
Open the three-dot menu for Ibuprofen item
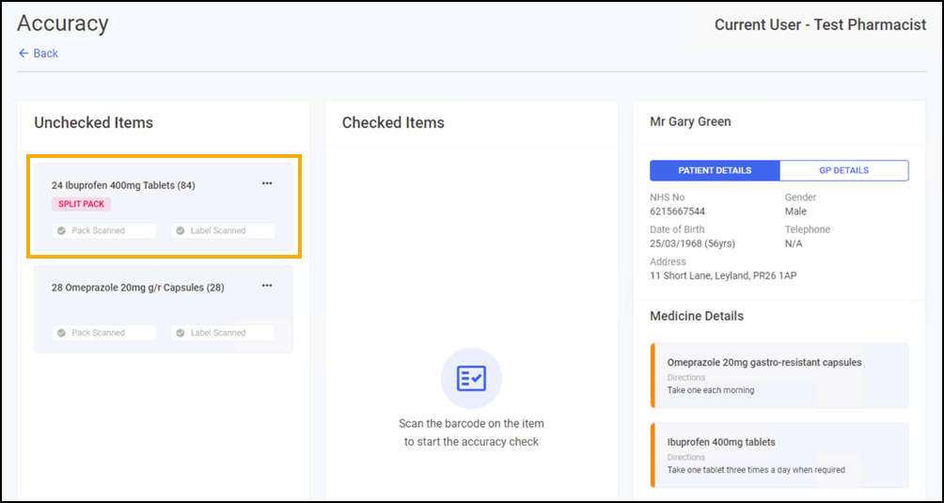tap(267, 183)
